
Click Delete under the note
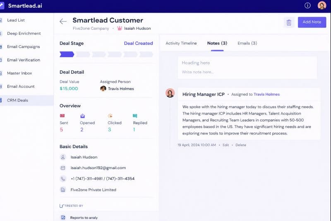click(241, 145)
